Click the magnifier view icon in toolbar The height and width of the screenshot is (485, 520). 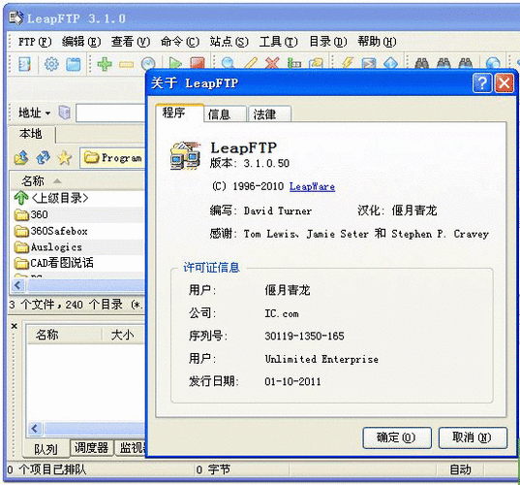[x=229, y=62]
